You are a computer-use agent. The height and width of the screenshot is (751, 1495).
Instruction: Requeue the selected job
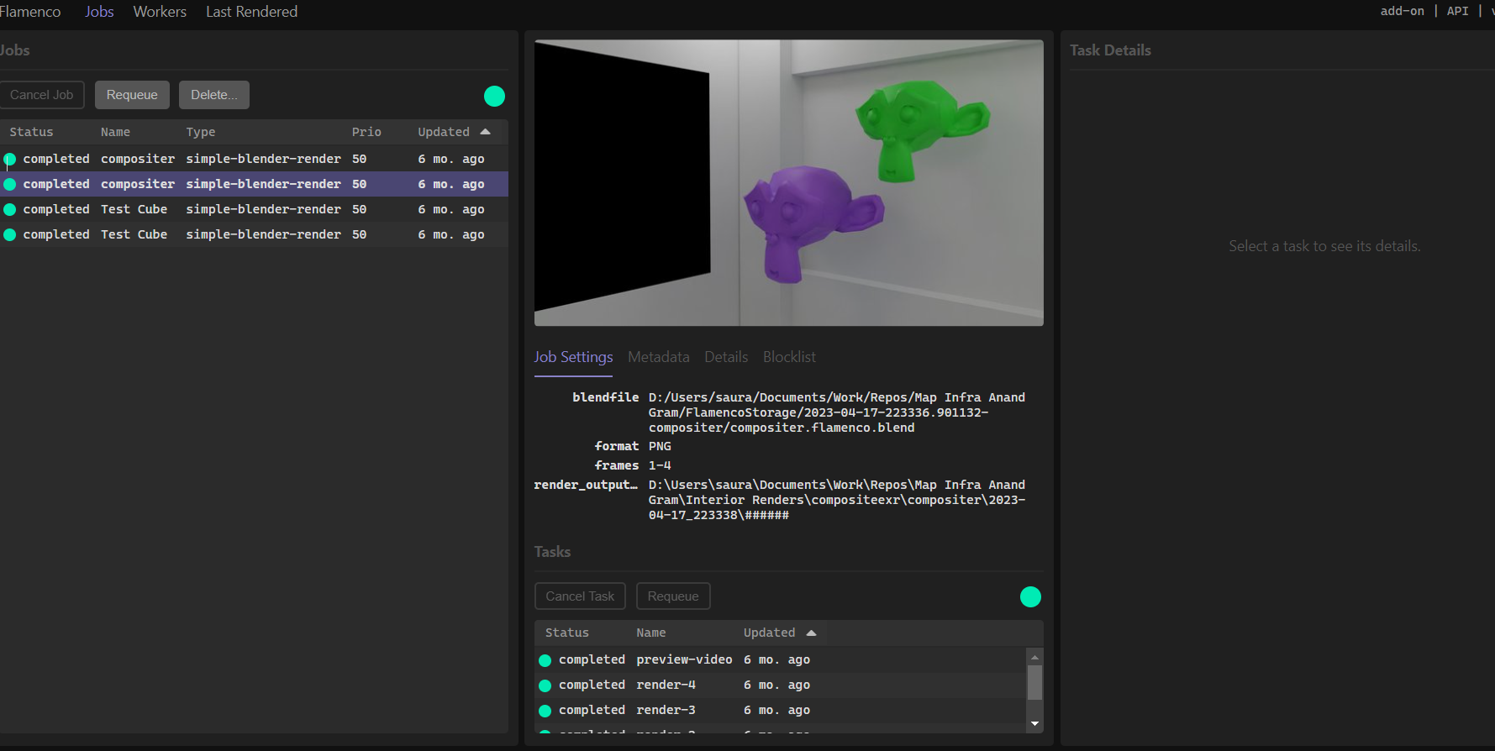tap(132, 95)
